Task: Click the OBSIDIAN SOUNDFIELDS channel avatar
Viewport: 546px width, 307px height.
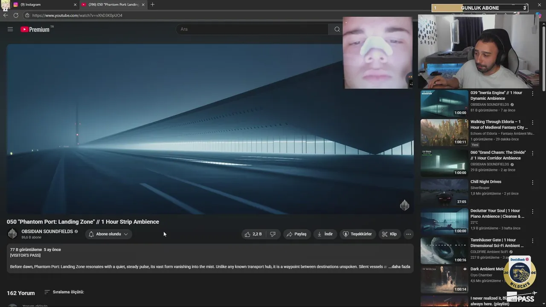Action: [x=12, y=234]
